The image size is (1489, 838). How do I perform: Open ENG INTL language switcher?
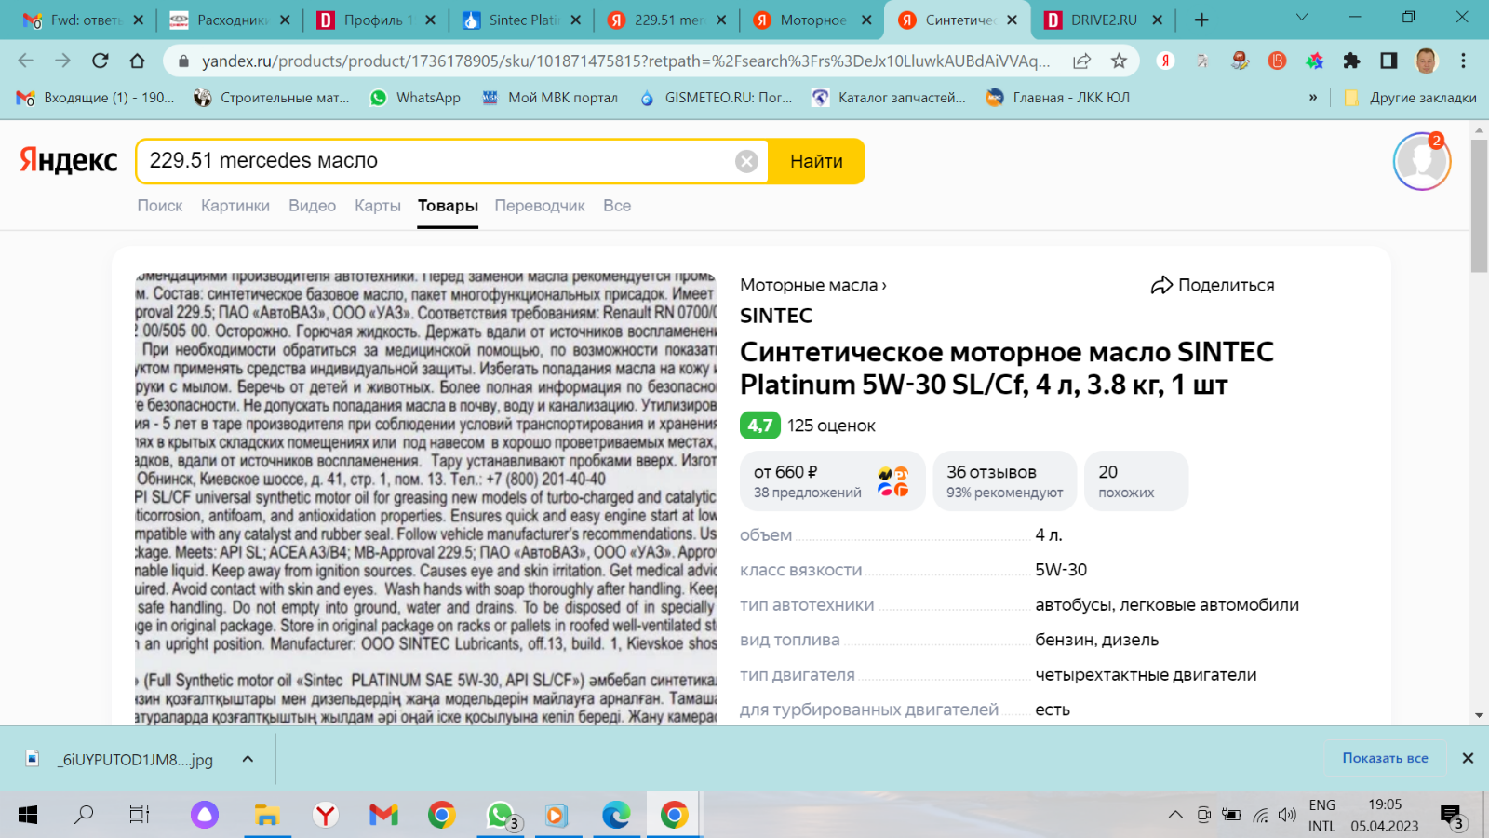(1321, 816)
